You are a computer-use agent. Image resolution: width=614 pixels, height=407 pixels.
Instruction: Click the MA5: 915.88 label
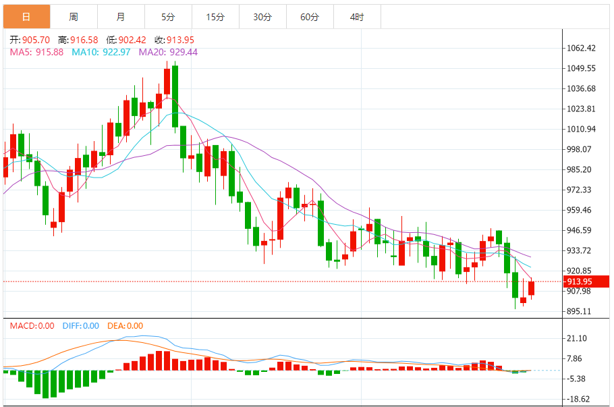(x=37, y=52)
